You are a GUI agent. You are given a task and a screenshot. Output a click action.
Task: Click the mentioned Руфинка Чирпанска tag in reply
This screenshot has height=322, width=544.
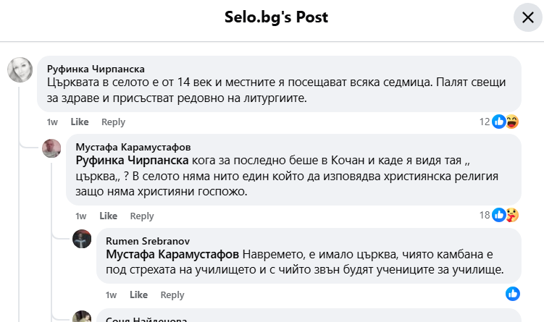click(133, 161)
